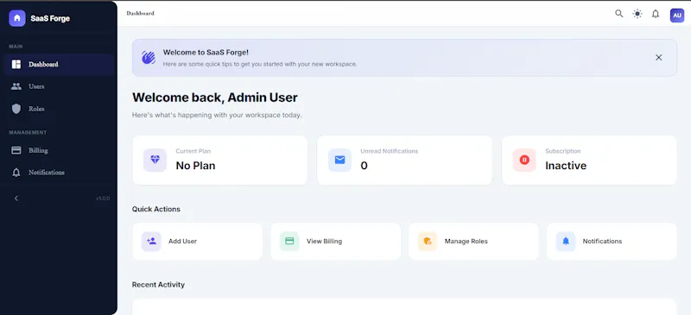
Task: Open Users in the sidebar
Action: click(x=59, y=86)
